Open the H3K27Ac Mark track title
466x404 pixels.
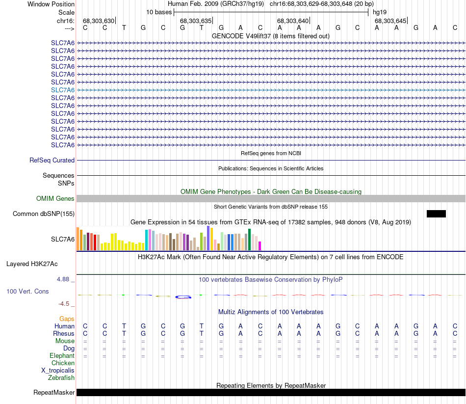click(270, 257)
